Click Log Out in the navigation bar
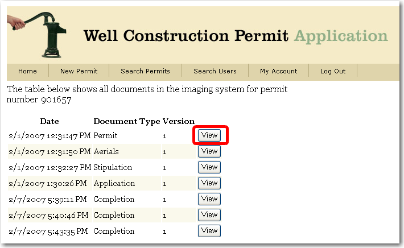Image resolution: width=404 pixels, height=248 pixels. 333,71
